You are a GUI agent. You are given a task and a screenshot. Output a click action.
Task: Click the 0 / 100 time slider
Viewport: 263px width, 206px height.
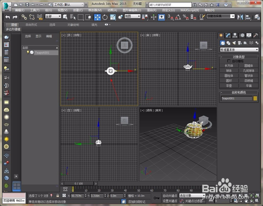[x=79, y=184]
